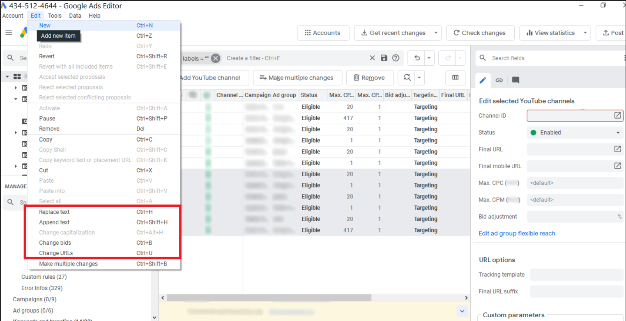Image resolution: width=626 pixels, height=321 pixels.
Task: Choose Change bids from the Edit menu
Action: (104, 243)
